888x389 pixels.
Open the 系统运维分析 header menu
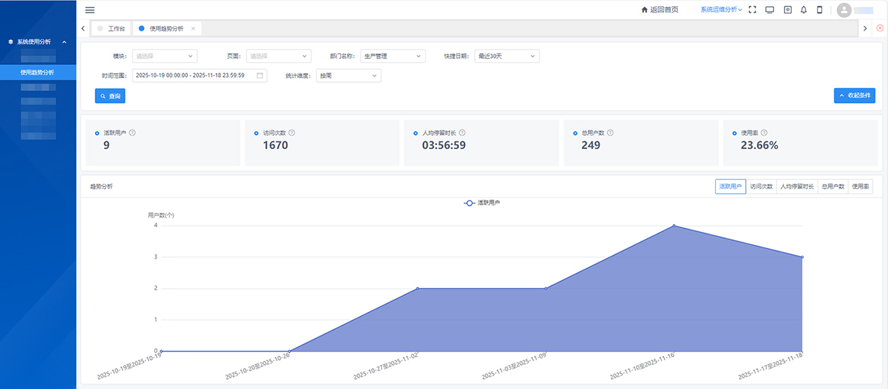point(721,10)
